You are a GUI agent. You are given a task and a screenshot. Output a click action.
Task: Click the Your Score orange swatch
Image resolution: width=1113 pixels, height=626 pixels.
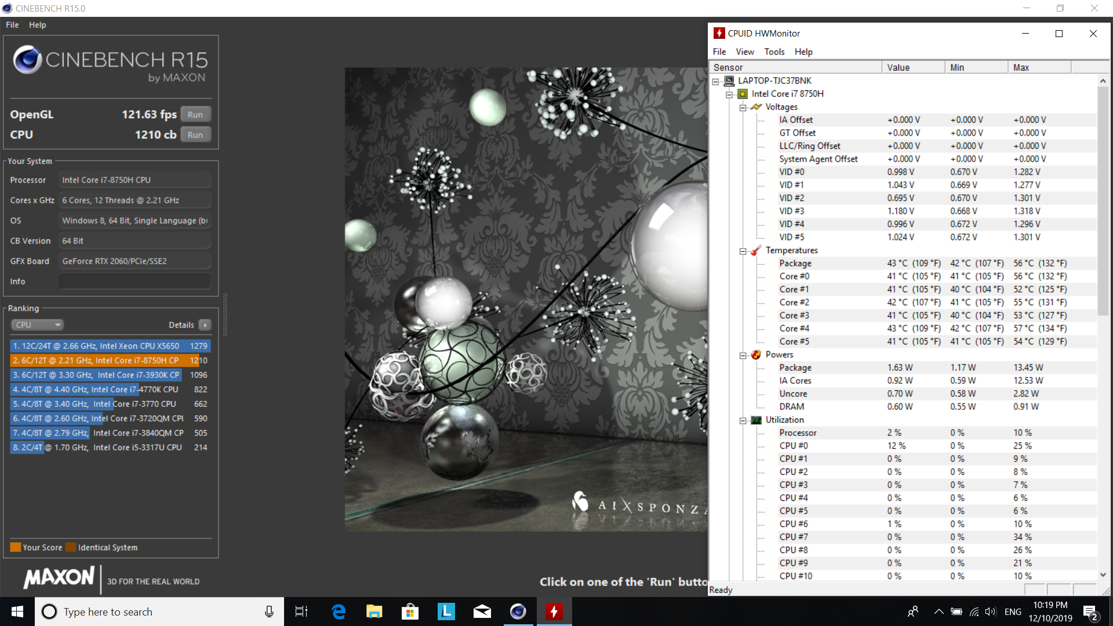click(x=16, y=547)
